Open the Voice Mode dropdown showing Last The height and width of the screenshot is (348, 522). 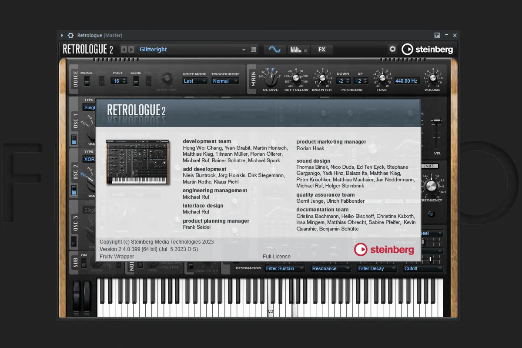(194, 81)
